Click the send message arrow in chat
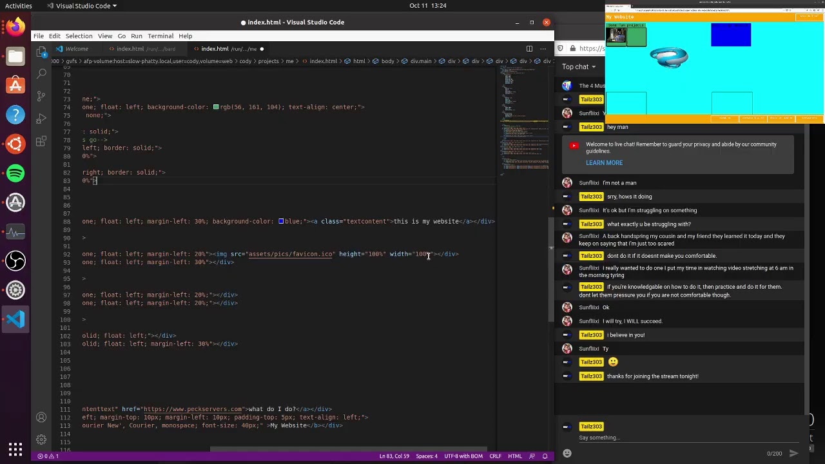The image size is (825, 464). (794, 453)
